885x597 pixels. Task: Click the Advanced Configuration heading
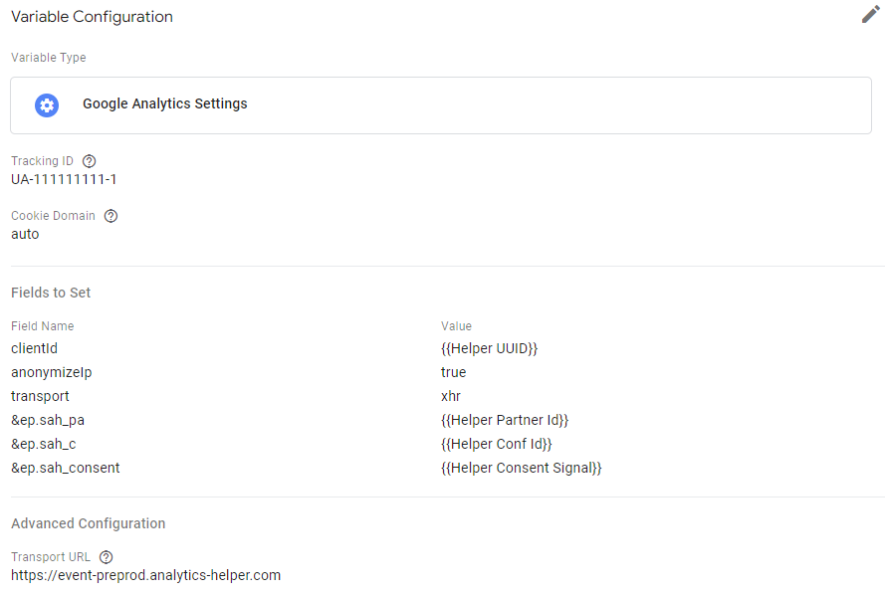(88, 523)
